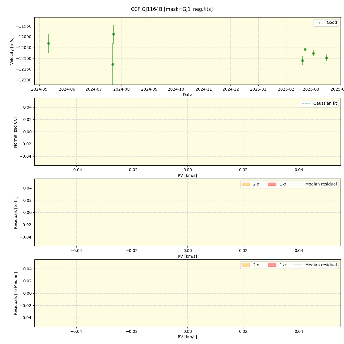This screenshot has width=344, height=344.
Task: Click the 0.04 y-tick of Normalized CCF plot
Action: point(28,107)
